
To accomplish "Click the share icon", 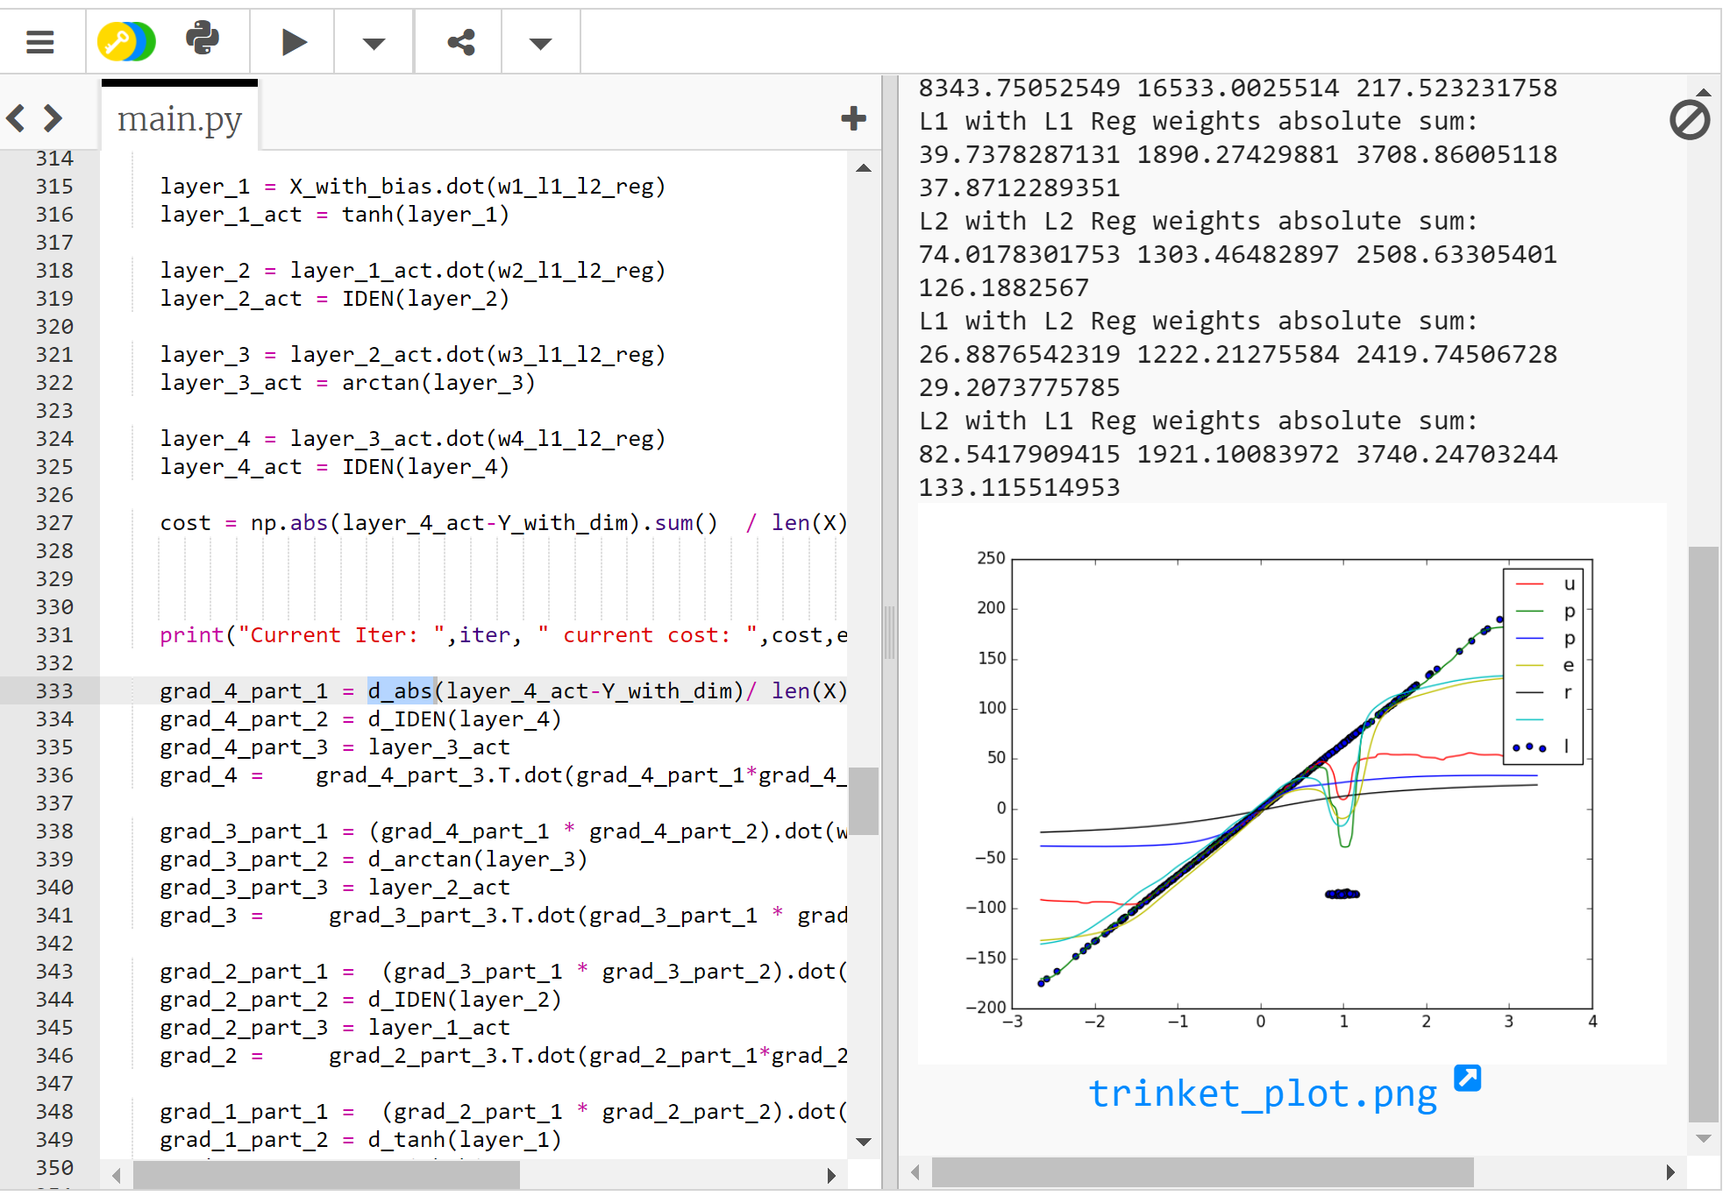I will [x=461, y=42].
